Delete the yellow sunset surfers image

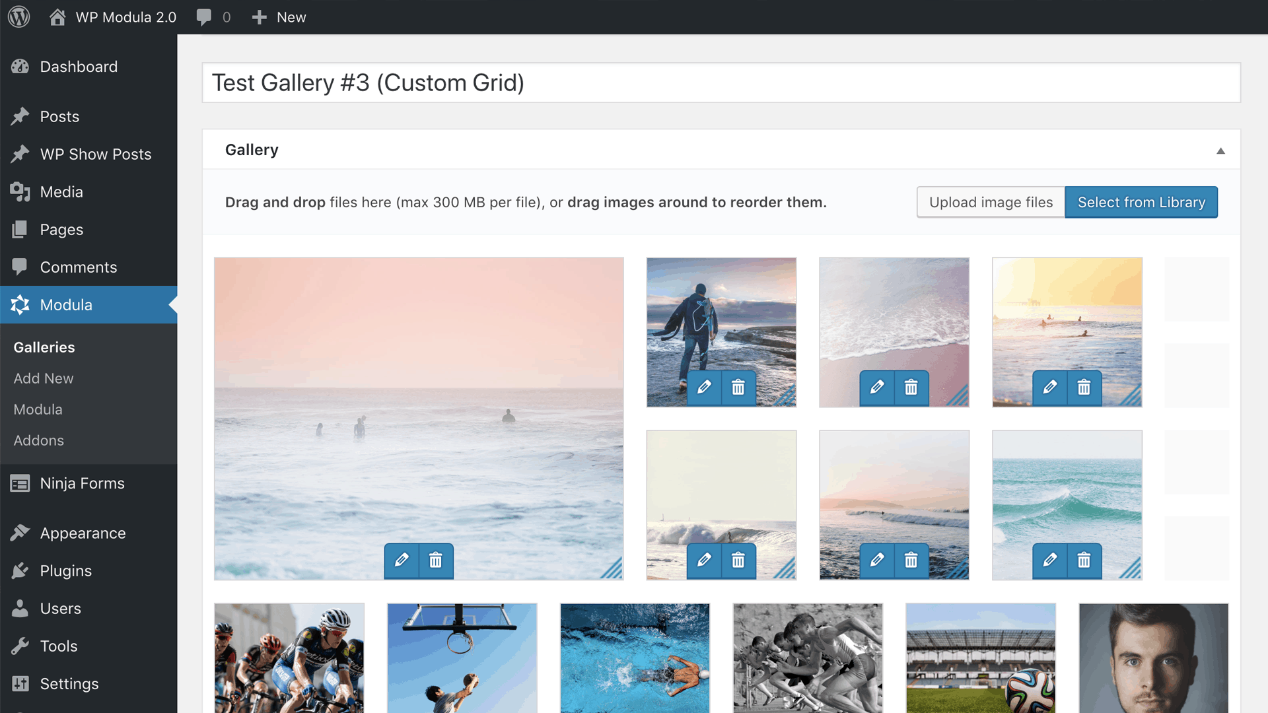(x=1084, y=388)
